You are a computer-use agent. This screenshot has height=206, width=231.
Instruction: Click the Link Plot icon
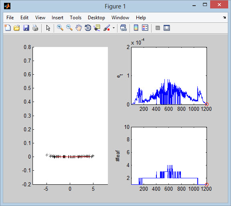[123, 28]
